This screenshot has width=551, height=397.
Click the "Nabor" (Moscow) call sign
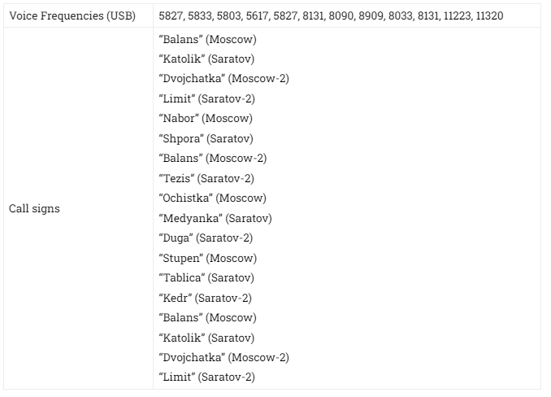[x=206, y=118]
